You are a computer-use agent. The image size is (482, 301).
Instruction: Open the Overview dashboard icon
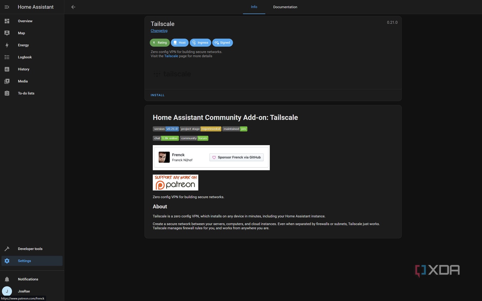(7, 21)
